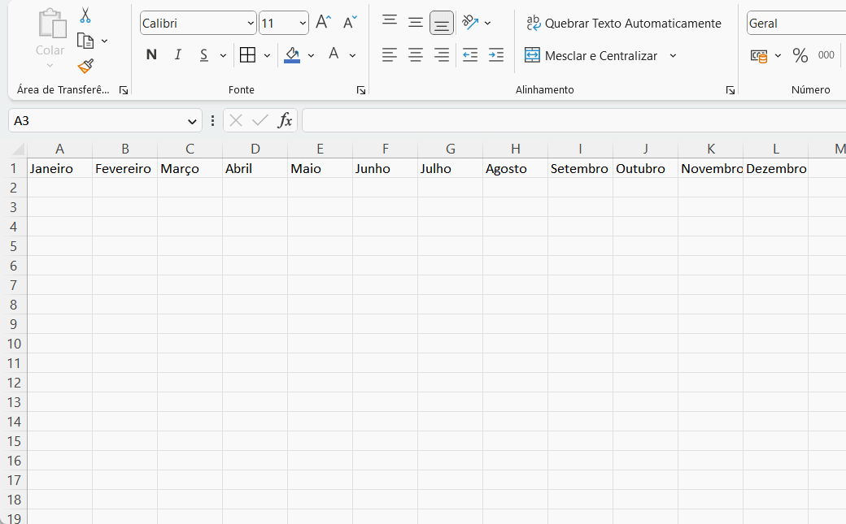This screenshot has width=846, height=524.
Task: Open the font size dropdown
Action: [x=303, y=24]
